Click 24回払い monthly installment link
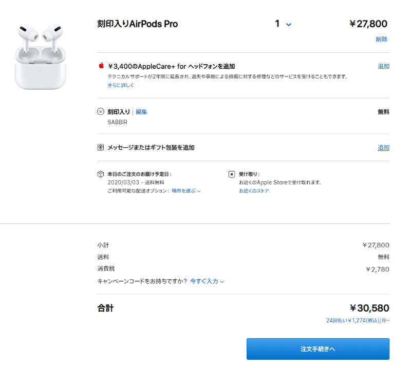Image resolution: width=411 pixels, height=368 pixels. pyautogui.click(x=358, y=320)
